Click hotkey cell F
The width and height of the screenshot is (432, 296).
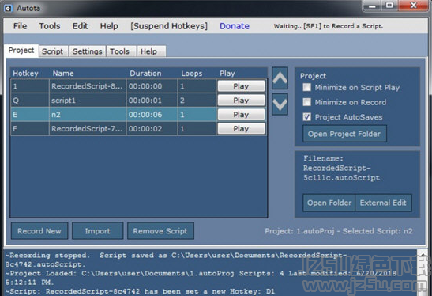coord(30,129)
